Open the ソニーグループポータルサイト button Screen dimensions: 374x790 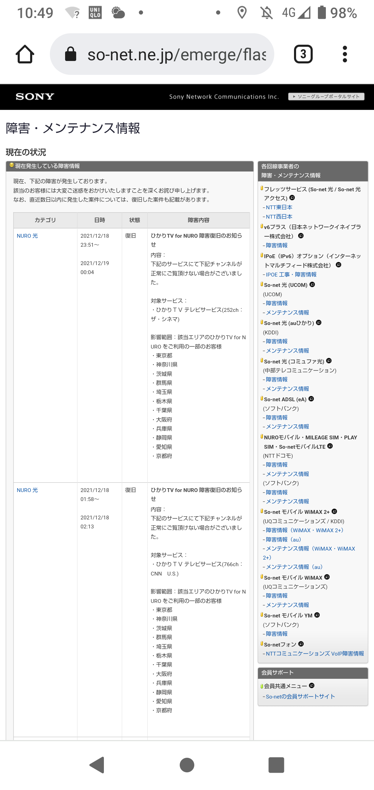coord(326,97)
